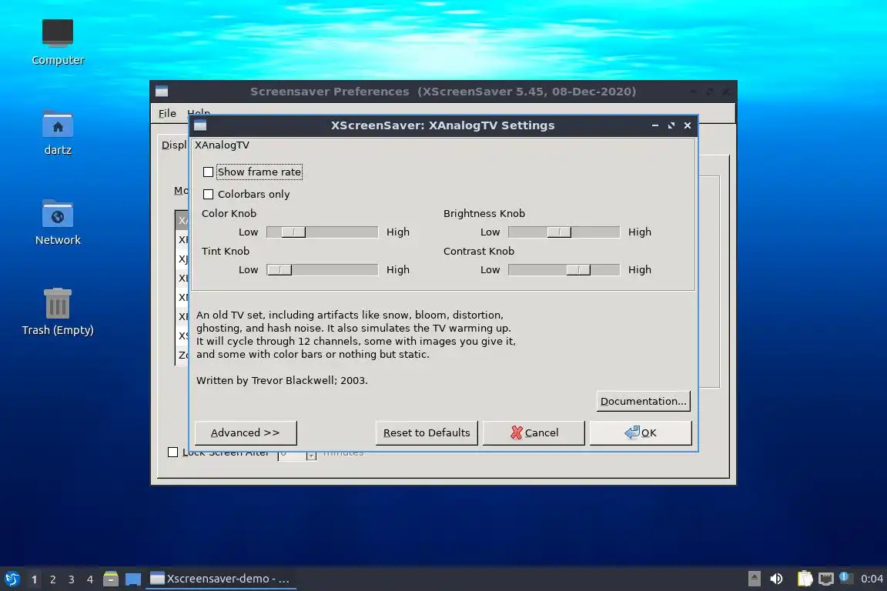Screen dimensions: 887x591
Task: Click XAnalogTV Settings window menu icon
Action: [200, 125]
